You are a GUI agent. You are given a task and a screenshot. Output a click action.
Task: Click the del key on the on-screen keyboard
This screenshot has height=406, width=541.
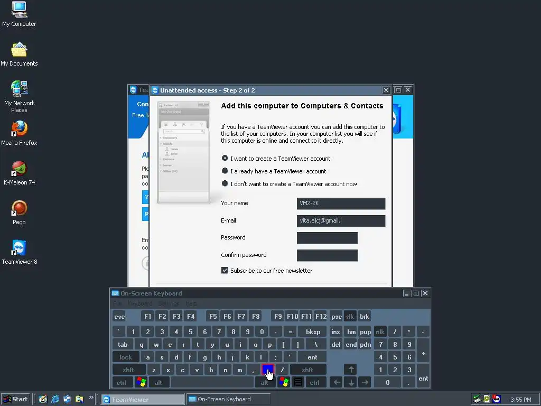click(336, 345)
